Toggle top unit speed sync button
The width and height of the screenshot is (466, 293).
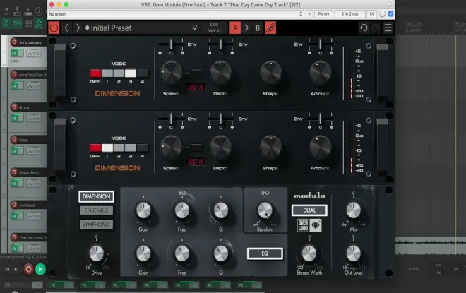tap(196, 73)
